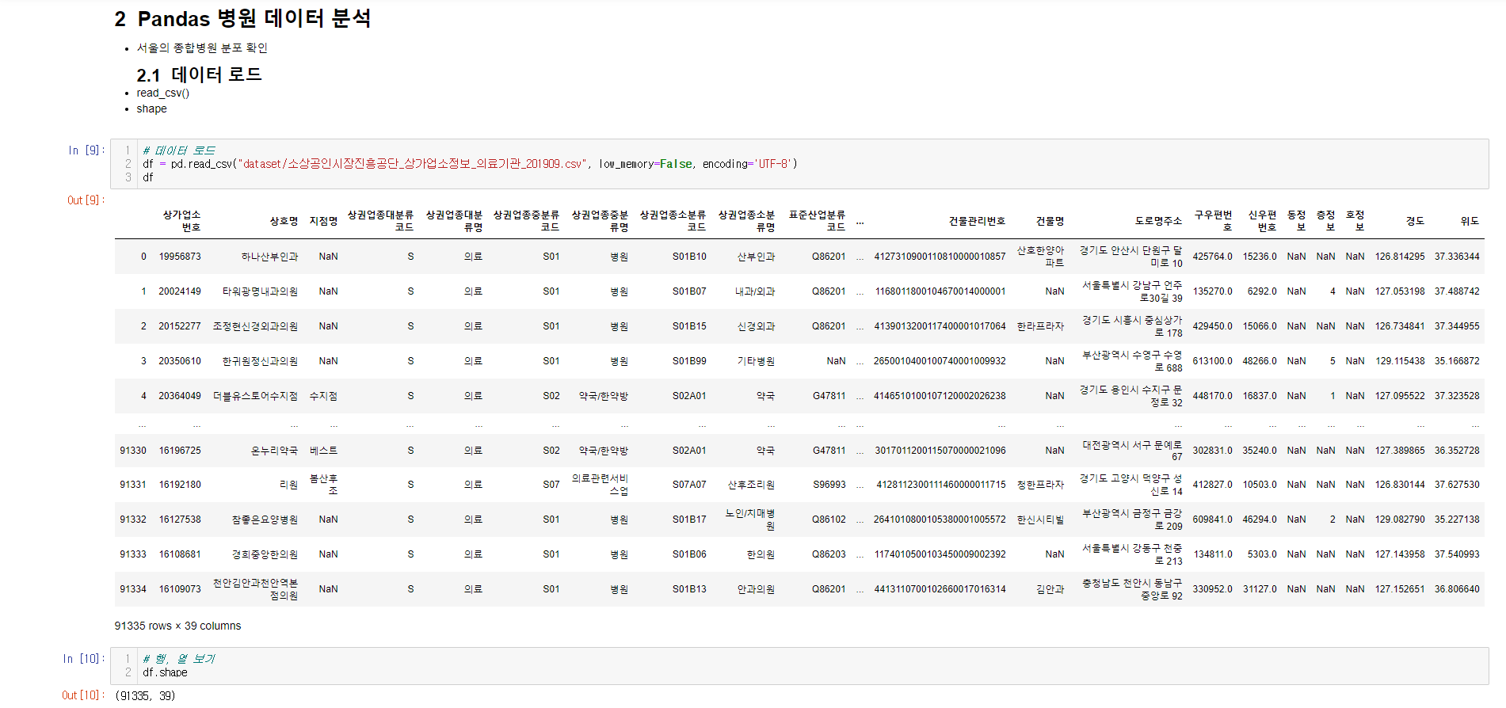Click the '한라프라자' building name cell
Screen dimensions: 1506x708
tap(1040, 326)
